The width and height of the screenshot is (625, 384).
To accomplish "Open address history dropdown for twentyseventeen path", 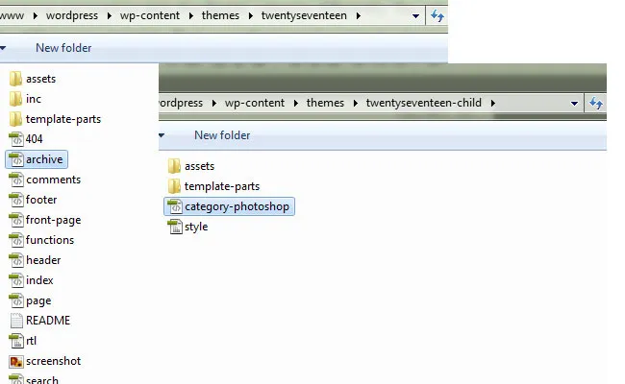I will click(x=415, y=16).
